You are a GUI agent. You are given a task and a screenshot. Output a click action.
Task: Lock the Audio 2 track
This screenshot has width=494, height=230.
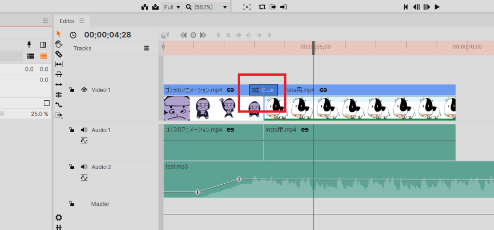[72, 167]
